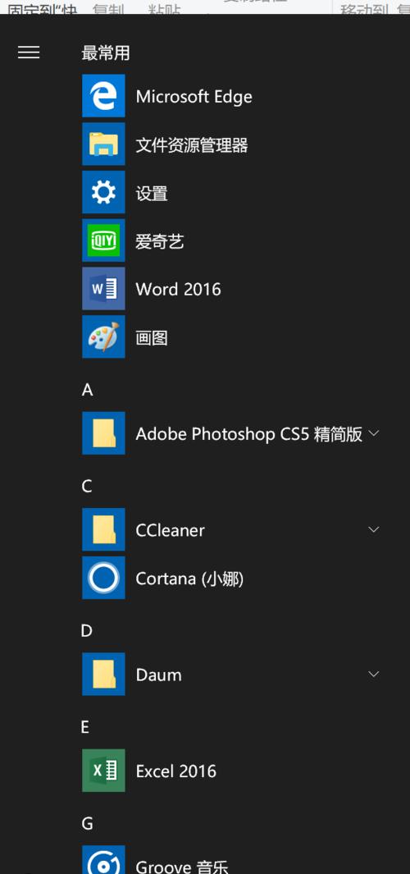
Task: Open the Settings gear icon
Action: click(x=103, y=192)
